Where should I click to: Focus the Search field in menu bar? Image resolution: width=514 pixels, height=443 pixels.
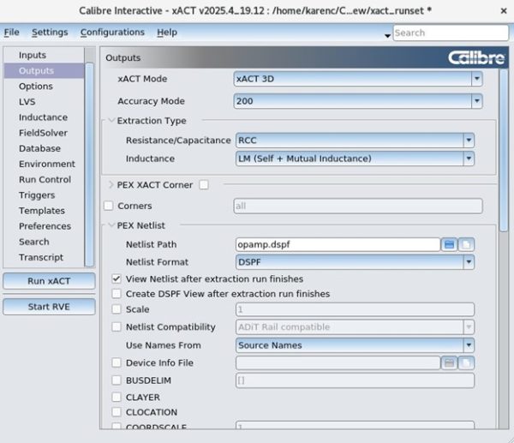451,33
